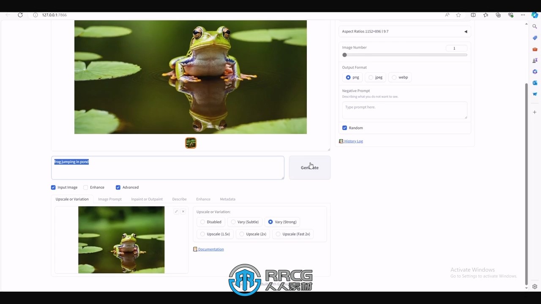Open browser Collections icon
Image resolution: width=541 pixels, height=304 pixels.
pyautogui.click(x=498, y=15)
